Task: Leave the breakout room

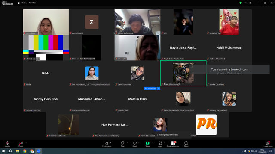Action: pos(268,144)
